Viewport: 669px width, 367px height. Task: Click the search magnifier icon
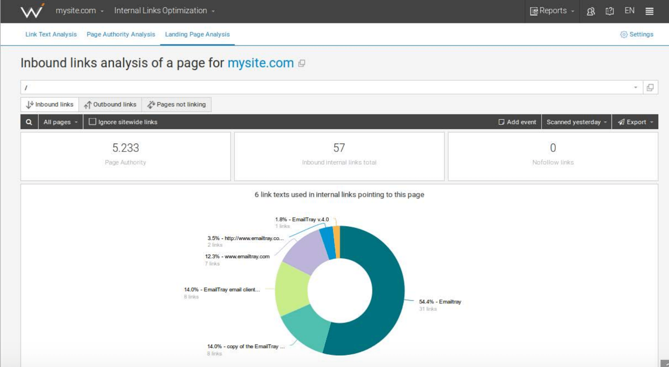[29, 122]
